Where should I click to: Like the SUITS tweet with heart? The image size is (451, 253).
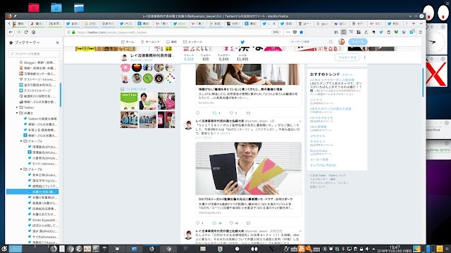coord(232,223)
